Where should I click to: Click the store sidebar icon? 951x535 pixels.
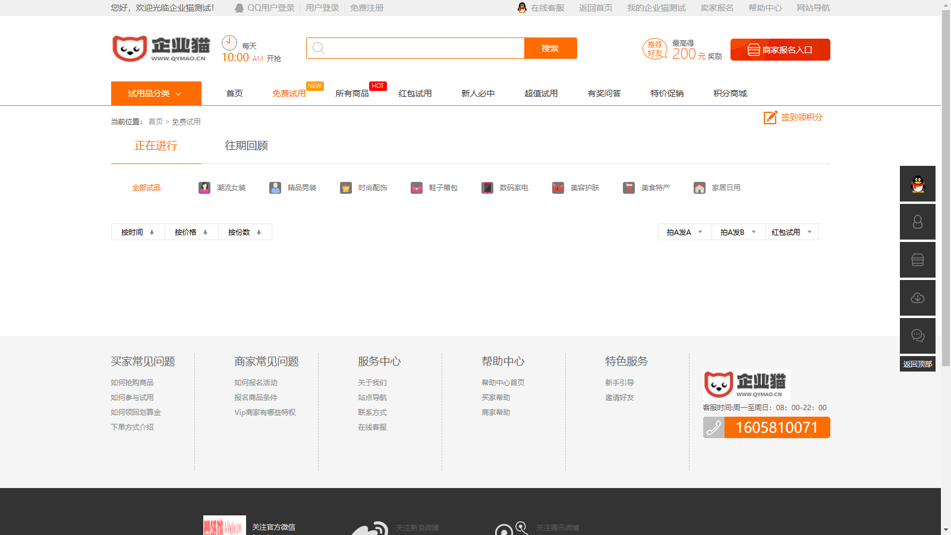click(918, 260)
